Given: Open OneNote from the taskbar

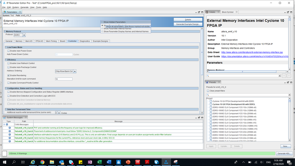Looking at the screenshot, I should (90, 162).
